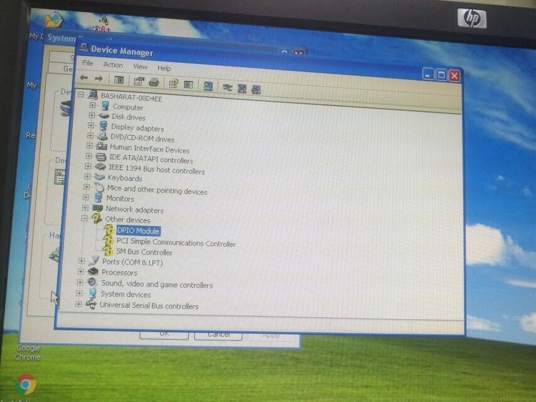This screenshot has width=536, height=402.
Task: Open the Help toolbar icon with question mark
Action: pos(173,83)
